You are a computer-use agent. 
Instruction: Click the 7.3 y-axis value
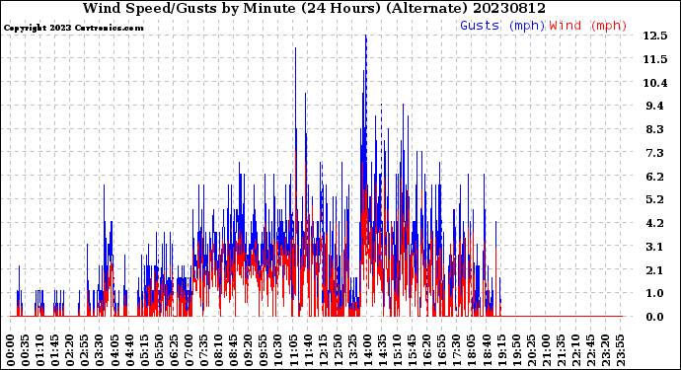[x=655, y=153]
